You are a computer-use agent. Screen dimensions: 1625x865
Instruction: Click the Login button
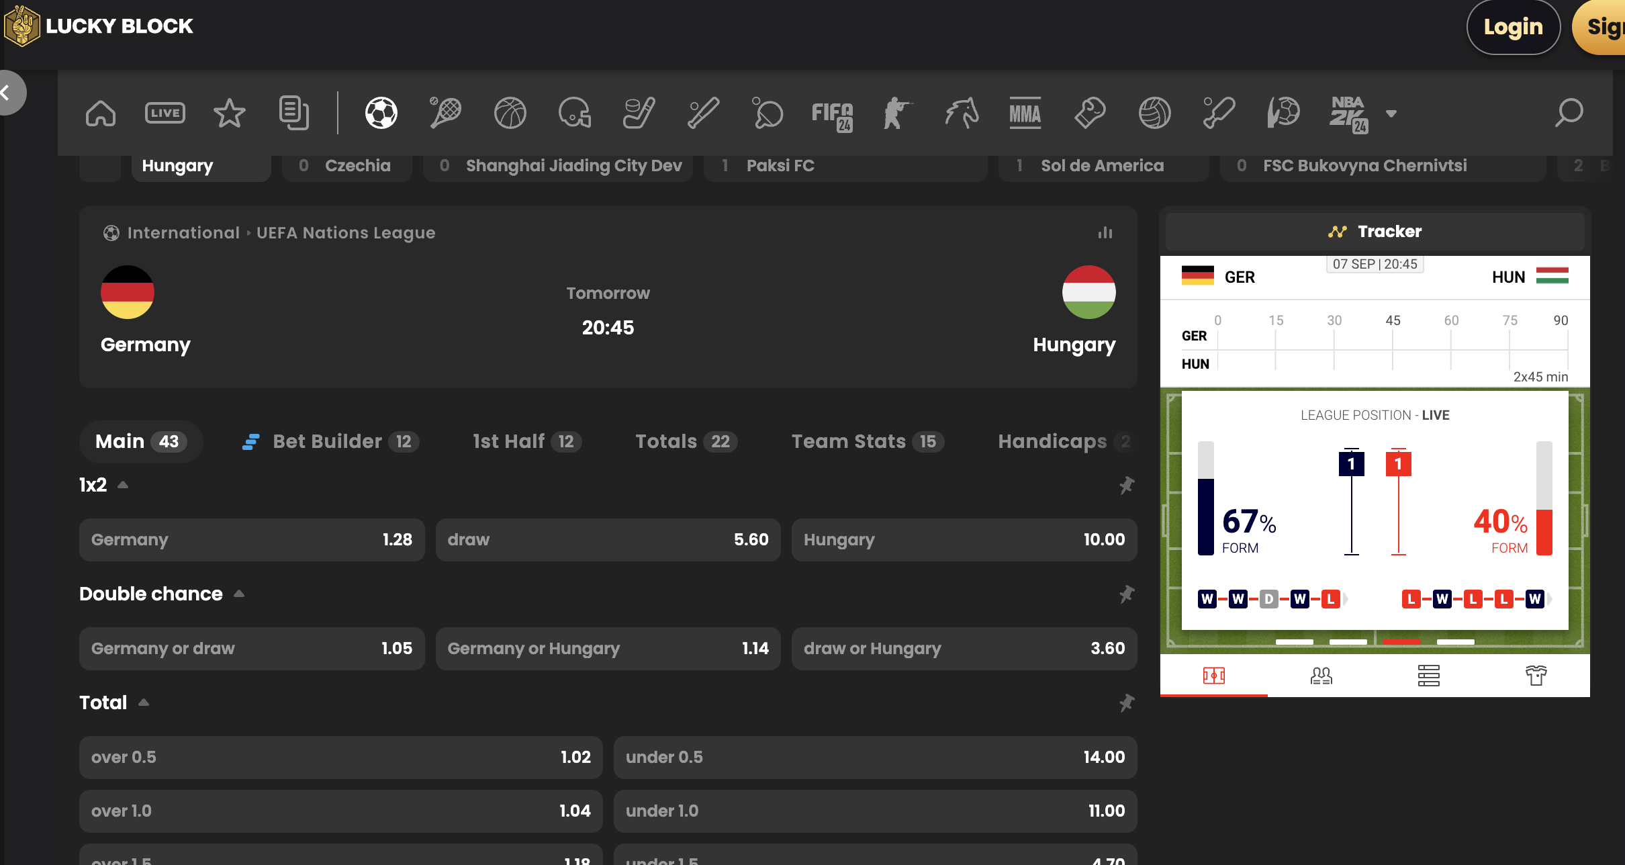tap(1514, 27)
